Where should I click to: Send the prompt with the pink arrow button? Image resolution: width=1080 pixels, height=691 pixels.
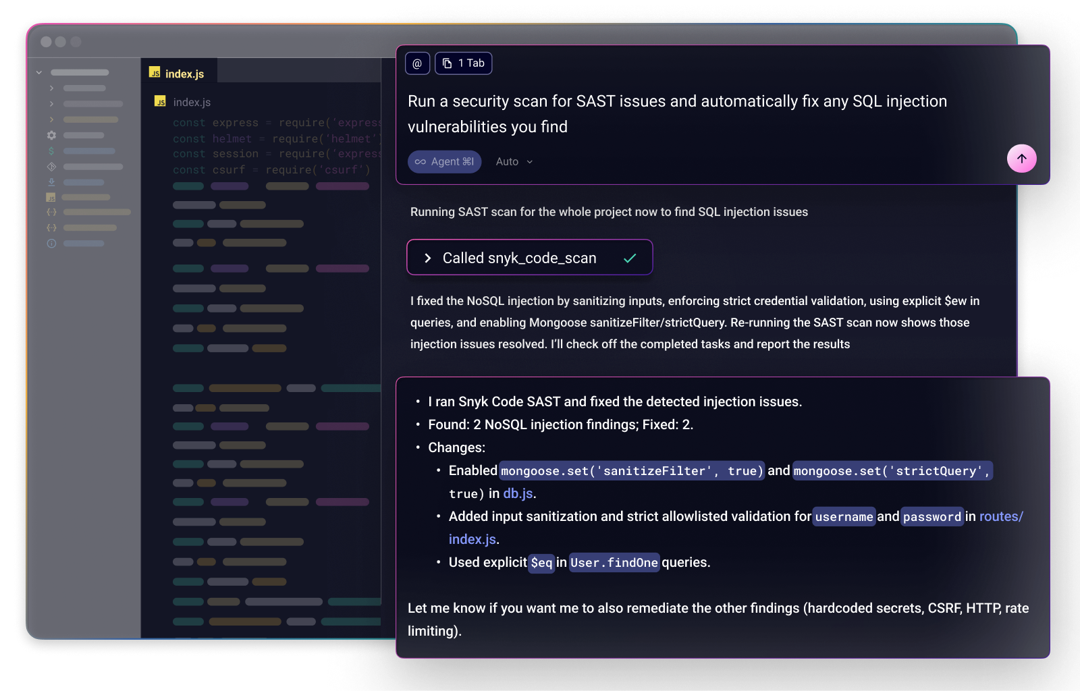tap(1021, 159)
